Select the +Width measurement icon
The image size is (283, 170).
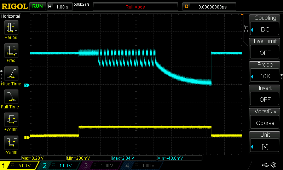[x=11, y=120]
